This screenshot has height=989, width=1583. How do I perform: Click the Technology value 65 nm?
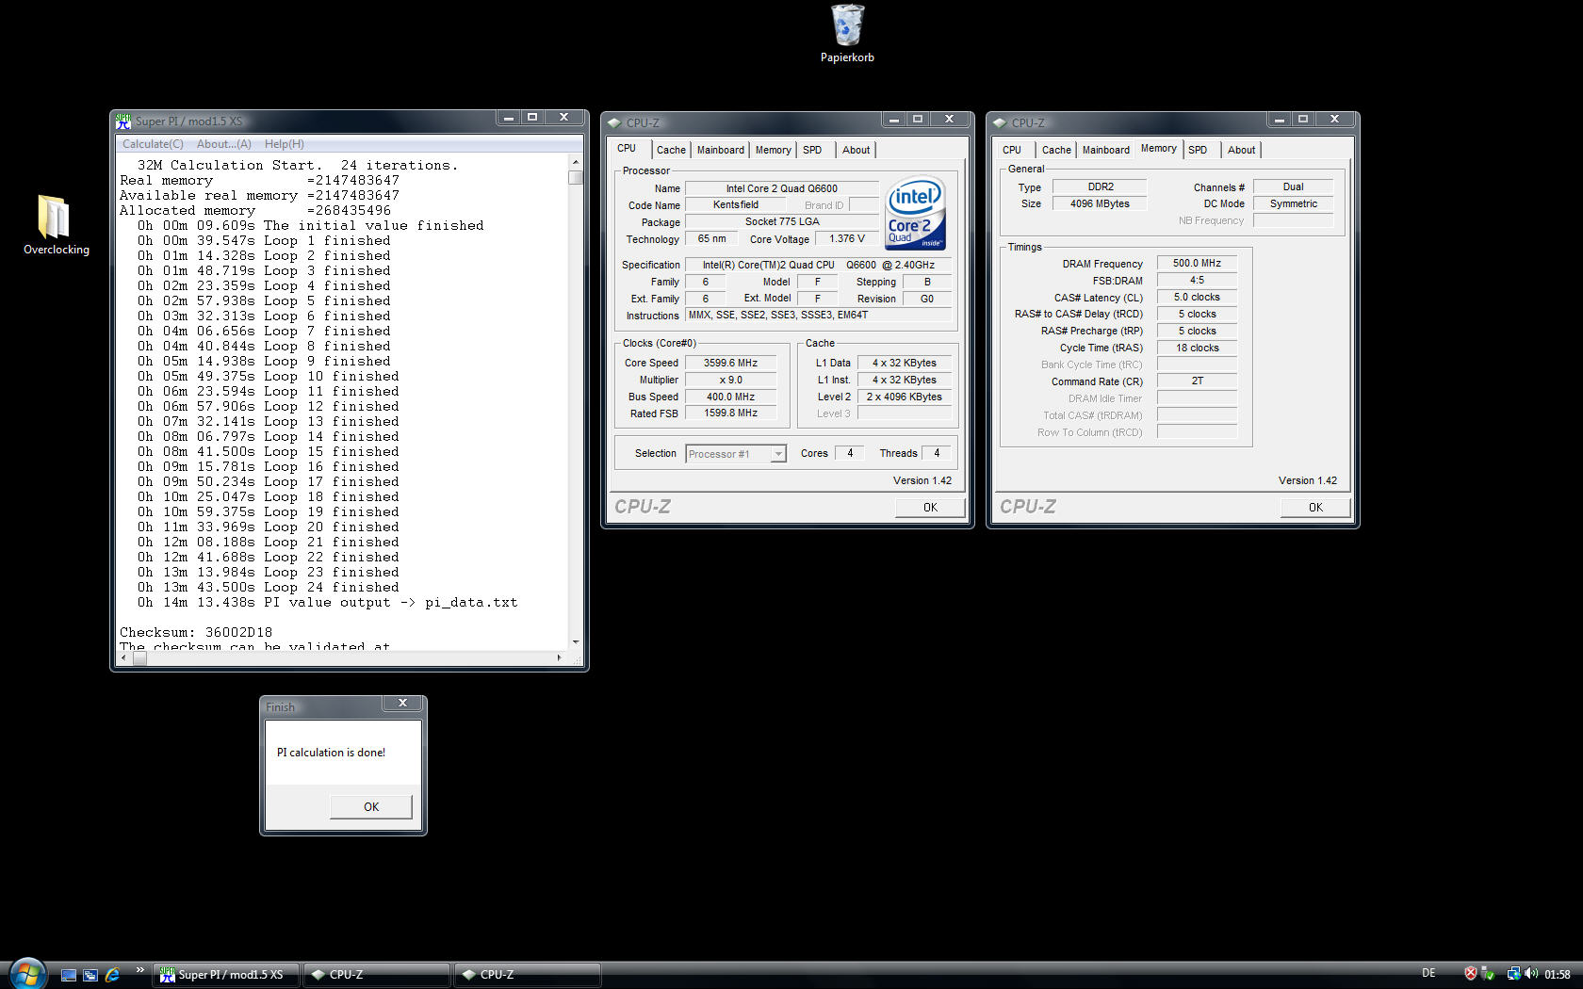pos(711,238)
